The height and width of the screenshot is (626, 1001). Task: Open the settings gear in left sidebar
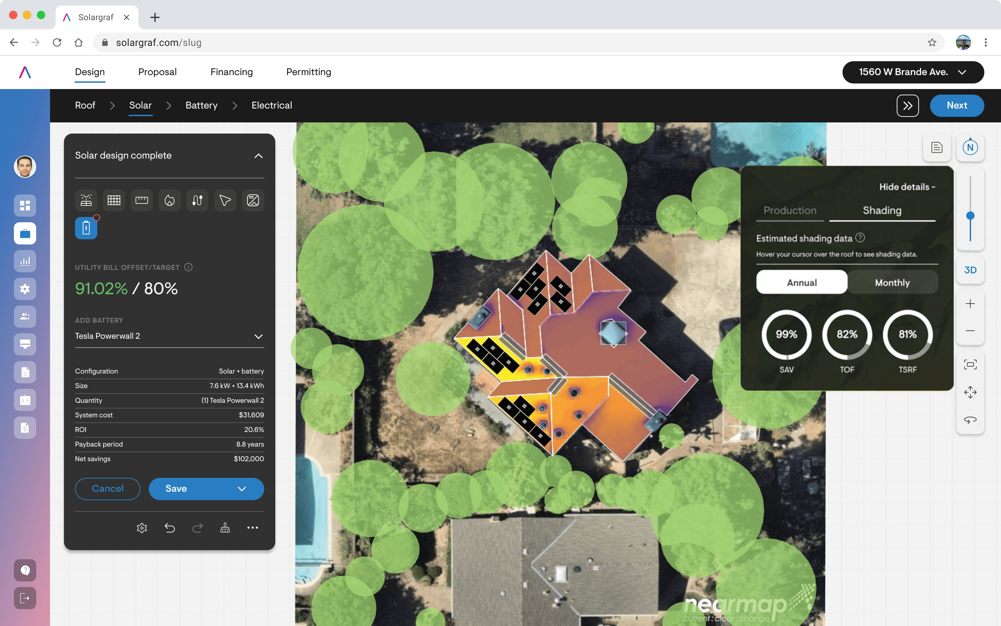[x=25, y=289]
